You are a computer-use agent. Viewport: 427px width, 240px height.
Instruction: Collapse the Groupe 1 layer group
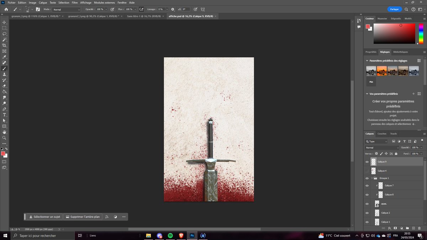click(x=372, y=178)
